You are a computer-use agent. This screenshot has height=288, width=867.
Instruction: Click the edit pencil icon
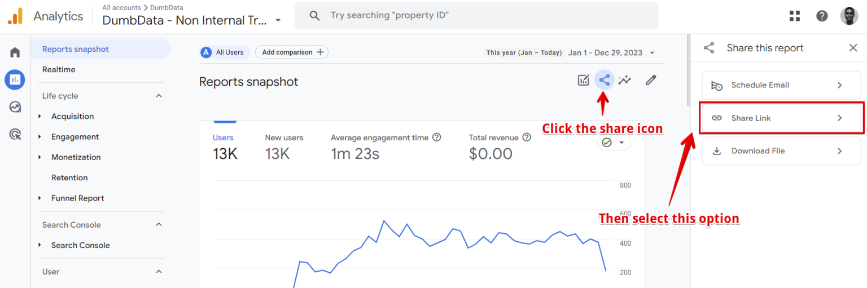coord(651,80)
